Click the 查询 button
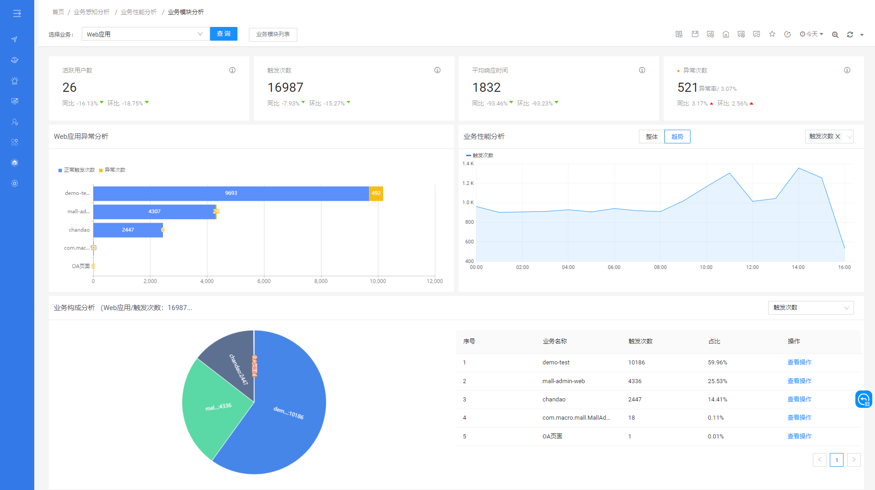This screenshot has width=875, height=490. click(x=223, y=34)
